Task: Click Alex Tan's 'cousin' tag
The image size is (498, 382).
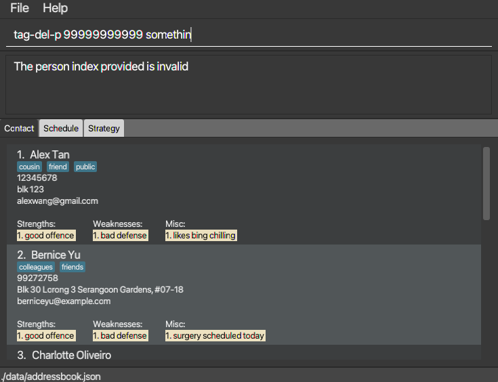Action: pyautogui.click(x=29, y=167)
